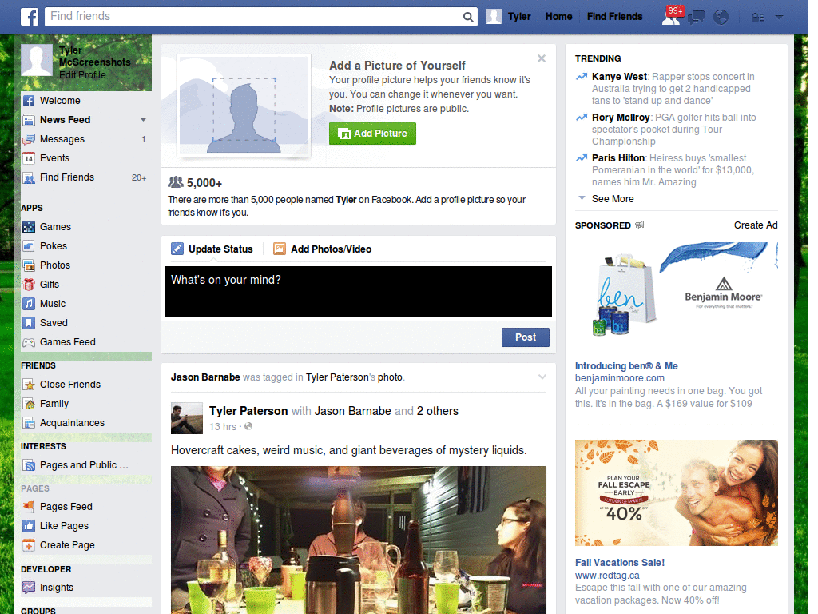Open Gifts app icon
The width and height of the screenshot is (818, 614).
29,285
